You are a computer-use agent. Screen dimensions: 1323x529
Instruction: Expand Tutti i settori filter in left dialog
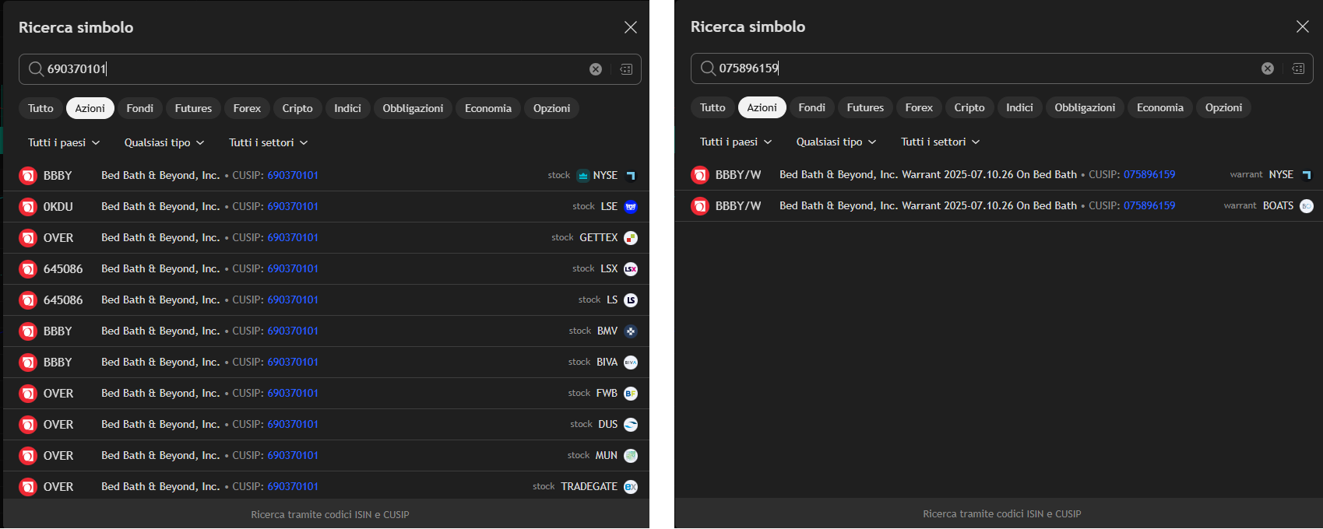269,142
